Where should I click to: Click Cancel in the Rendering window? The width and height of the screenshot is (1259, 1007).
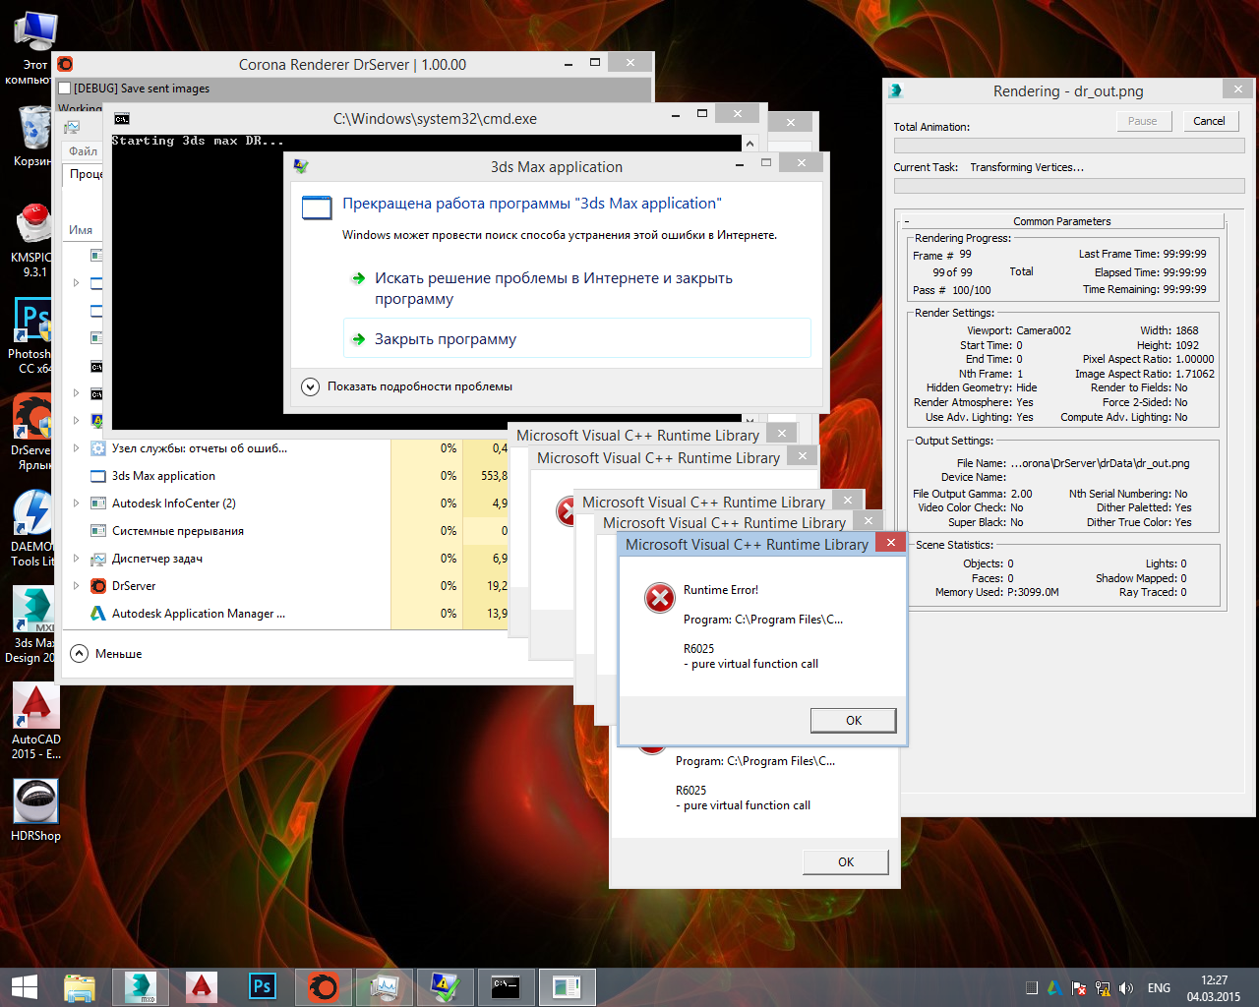(x=1209, y=121)
